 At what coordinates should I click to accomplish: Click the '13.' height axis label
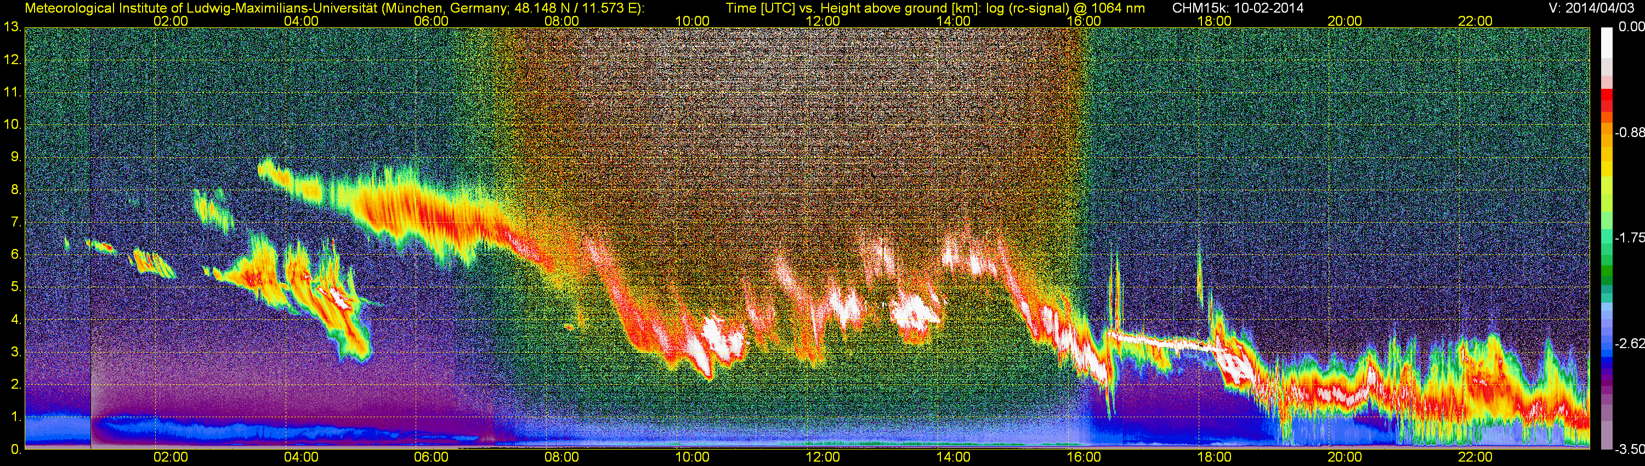(12, 28)
